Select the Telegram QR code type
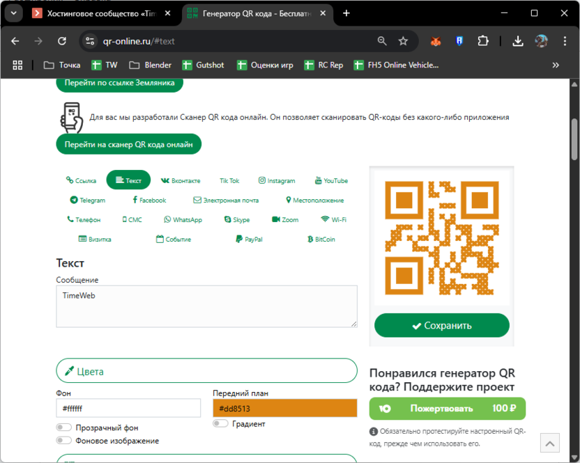The height and width of the screenshot is (463, 580). point(88,200)
